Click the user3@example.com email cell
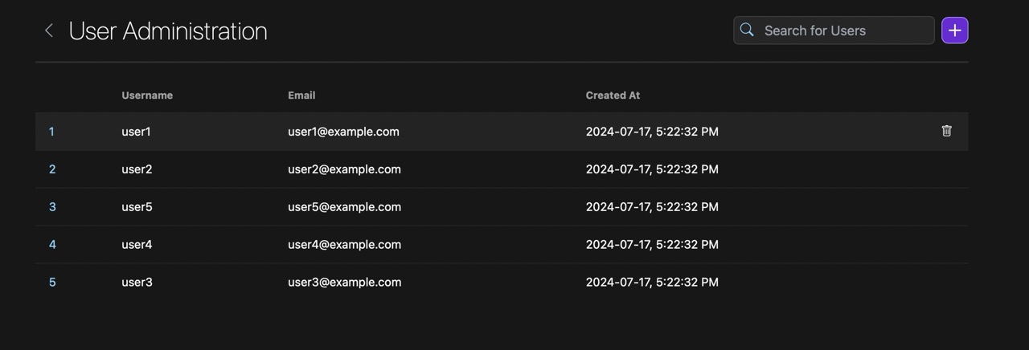1029x350 pixels. [x=344, y=283]
